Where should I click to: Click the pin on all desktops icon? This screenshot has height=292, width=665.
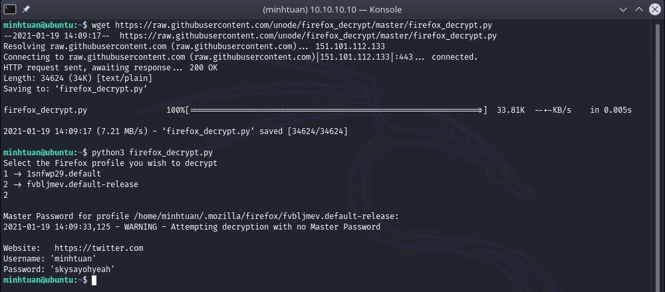(x=27, y=10)
